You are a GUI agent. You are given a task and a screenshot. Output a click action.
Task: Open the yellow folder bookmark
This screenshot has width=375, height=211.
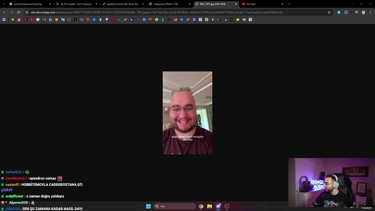[x=238, y=20]
